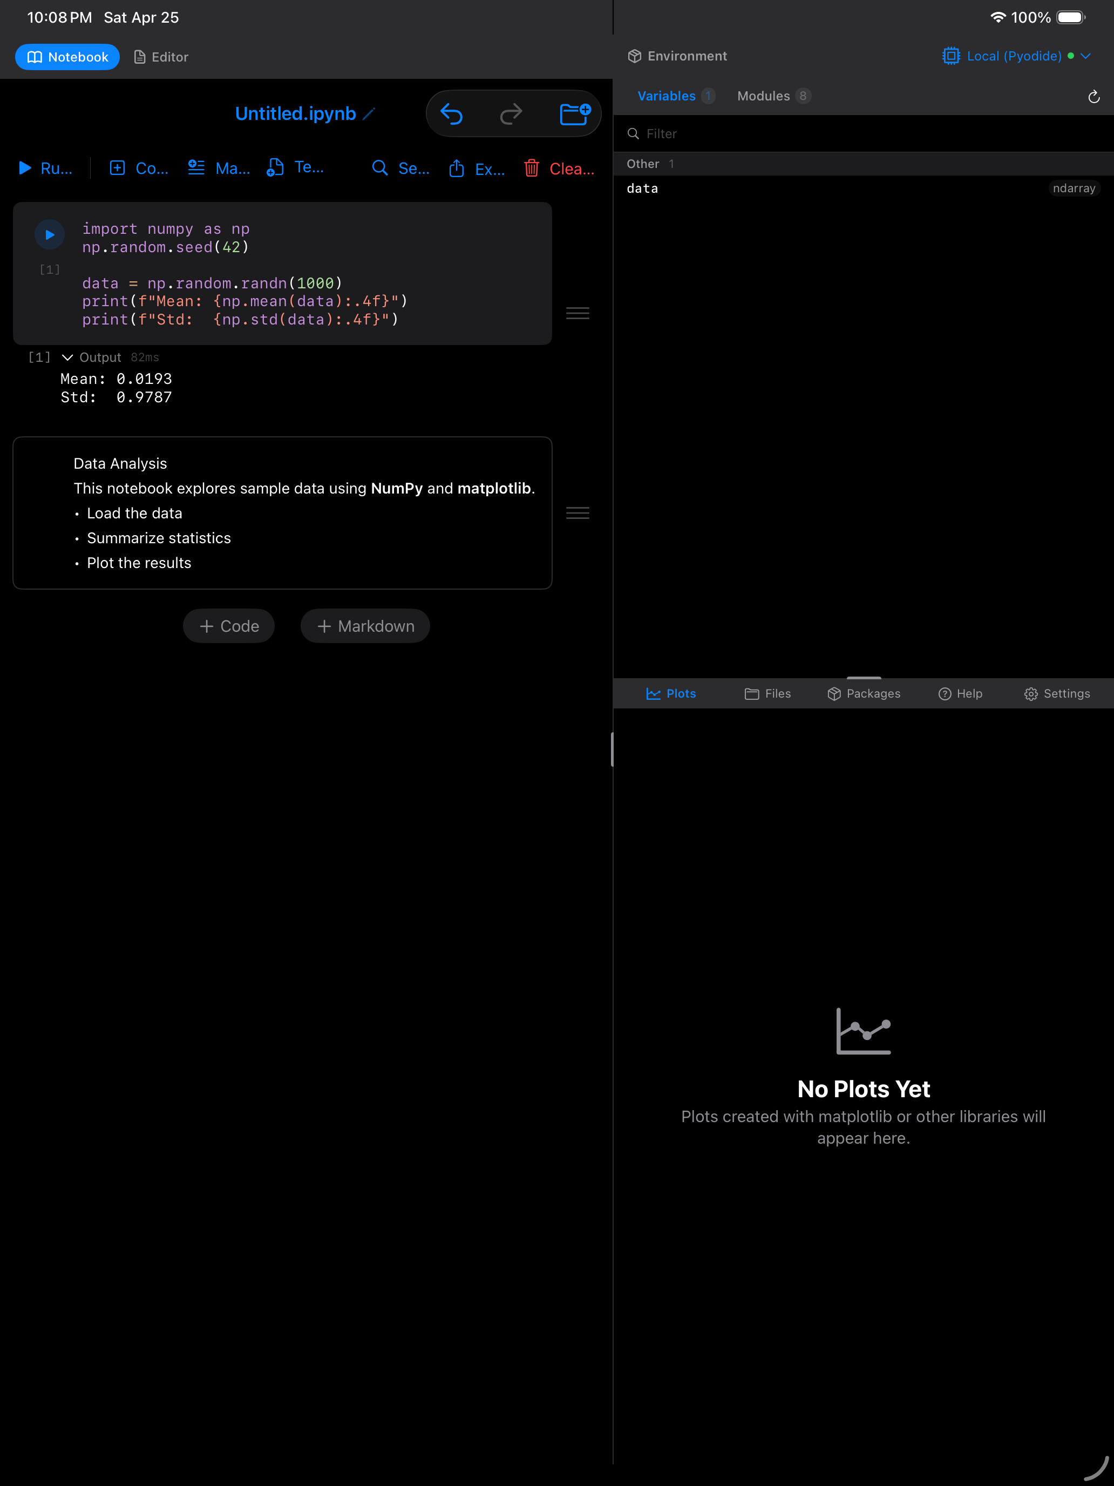This screenshot has height=1486, width=1114.
Task: Click the code cell reorder handle
Action: click(578, 313)
